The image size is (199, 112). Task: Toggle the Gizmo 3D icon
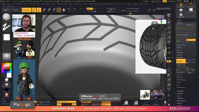click(x=59, y=10)
